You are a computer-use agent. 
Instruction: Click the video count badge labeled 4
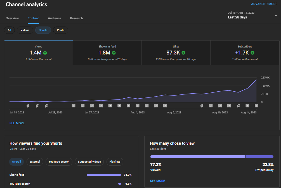coord(229,106)
